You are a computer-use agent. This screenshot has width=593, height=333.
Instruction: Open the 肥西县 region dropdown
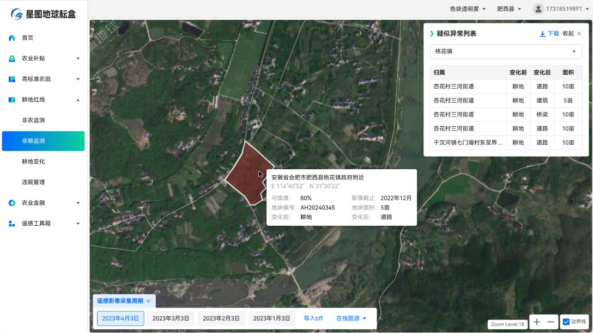click(x=509, y=9)
